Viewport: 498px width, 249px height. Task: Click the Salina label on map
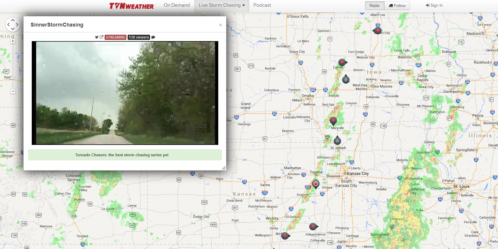(265, 185)
